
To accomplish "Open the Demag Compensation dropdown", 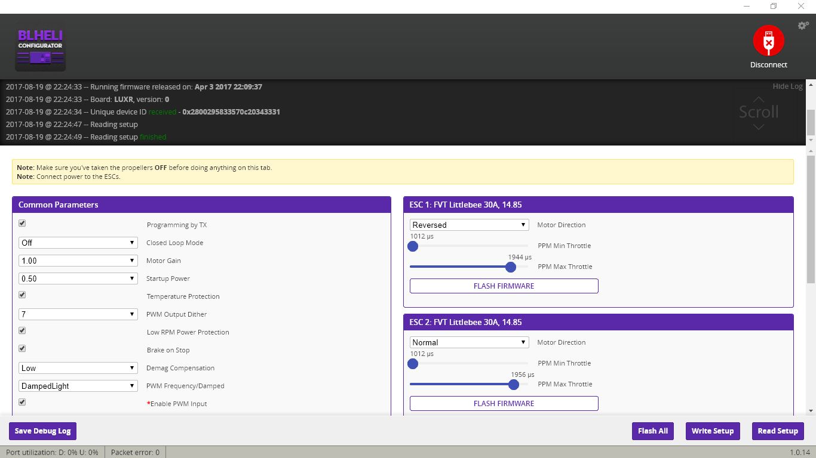I will [78, 368].
